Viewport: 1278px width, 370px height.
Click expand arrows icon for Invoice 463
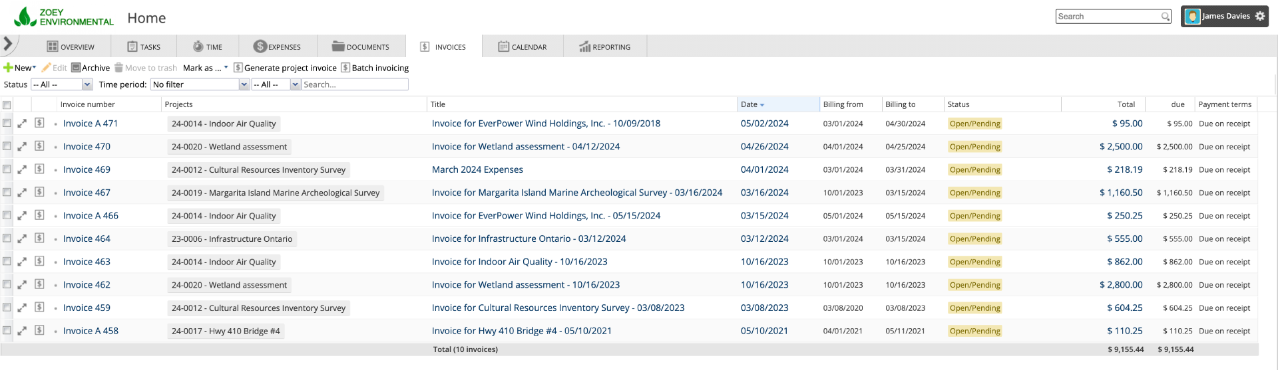coord(22,262)
